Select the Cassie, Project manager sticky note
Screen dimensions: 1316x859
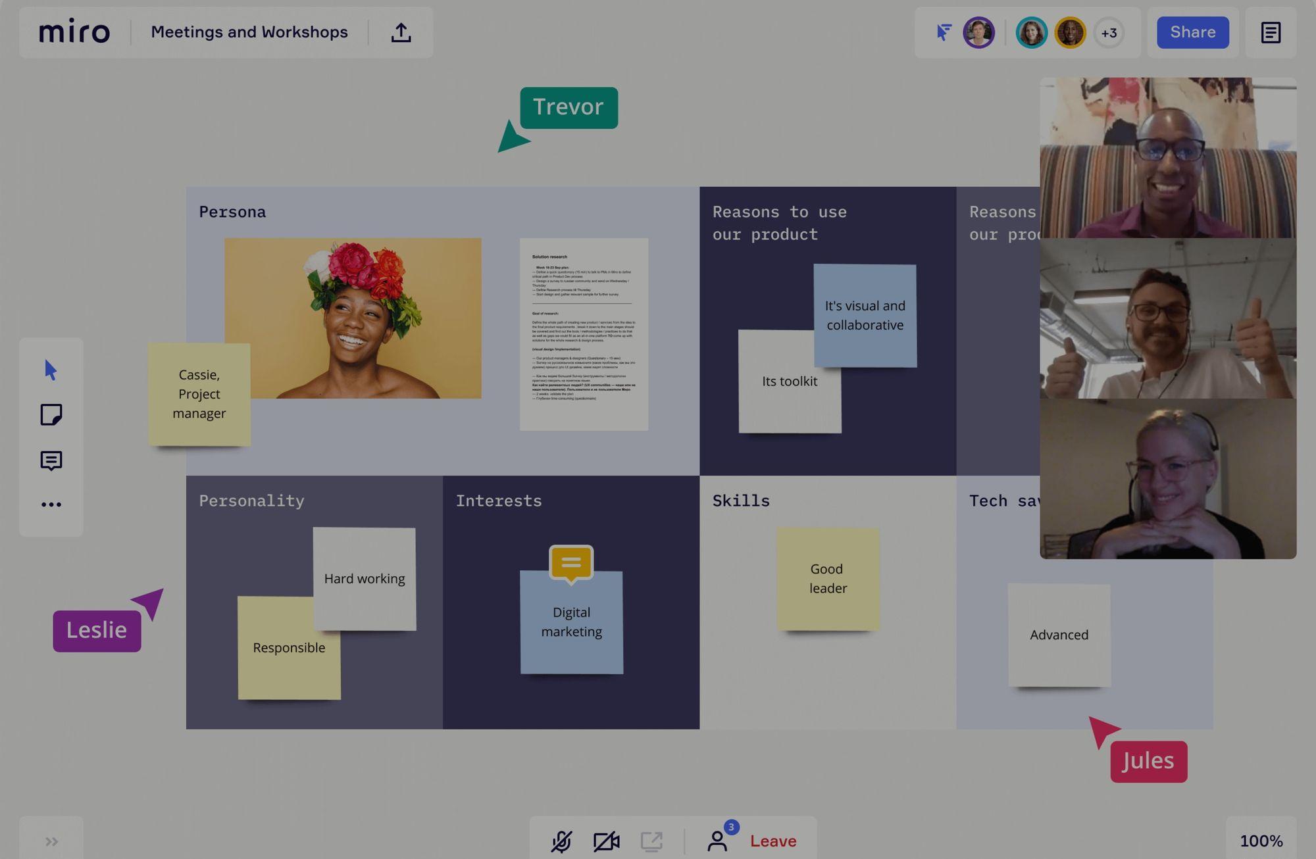(199, 394)
